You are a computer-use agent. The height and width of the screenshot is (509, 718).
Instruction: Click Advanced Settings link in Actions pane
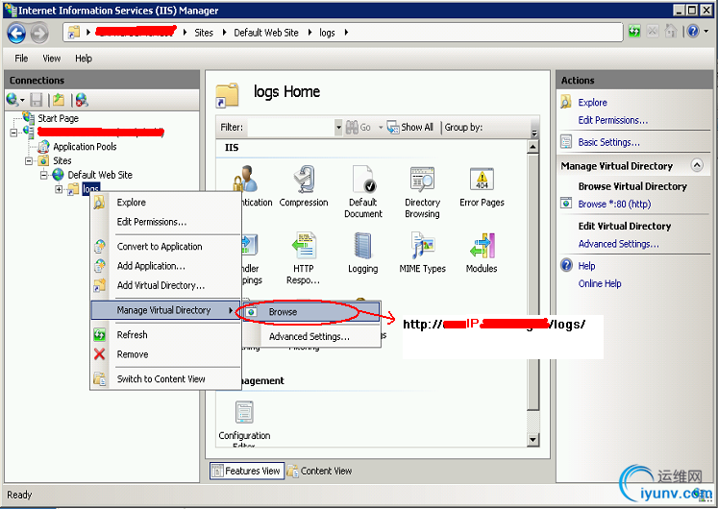click(x=618, y=244)
